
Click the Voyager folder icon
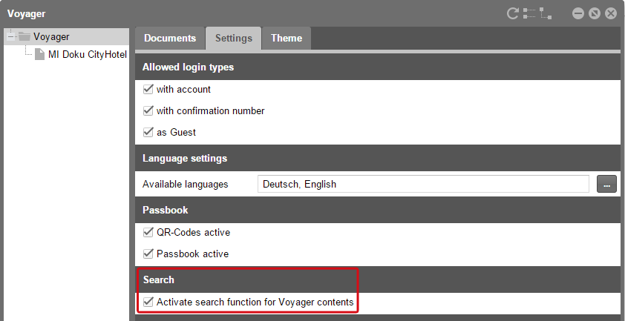pyautogui.click(x=24, y=36)
